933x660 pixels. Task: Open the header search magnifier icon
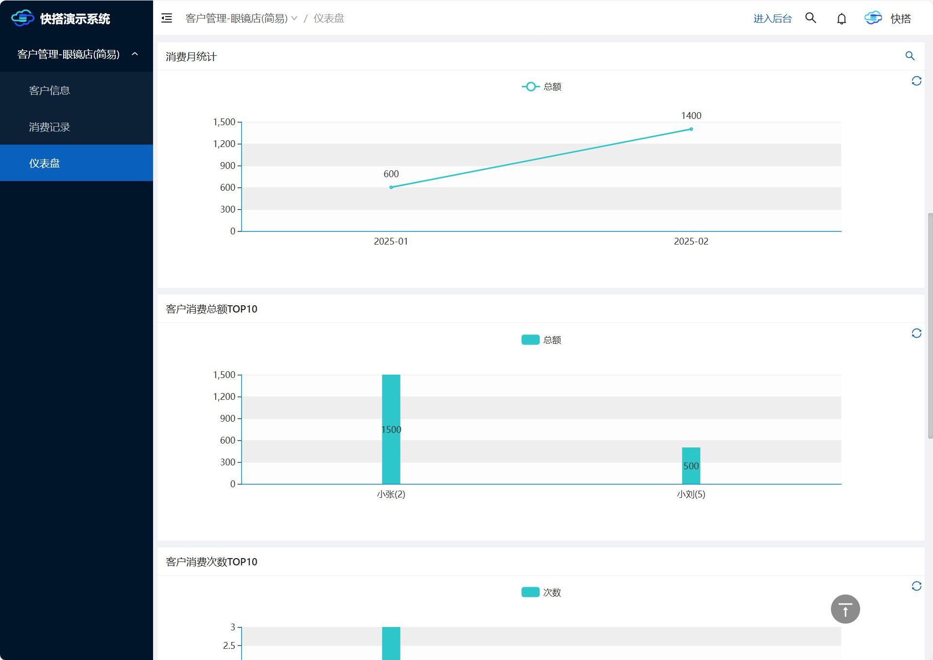811,18
